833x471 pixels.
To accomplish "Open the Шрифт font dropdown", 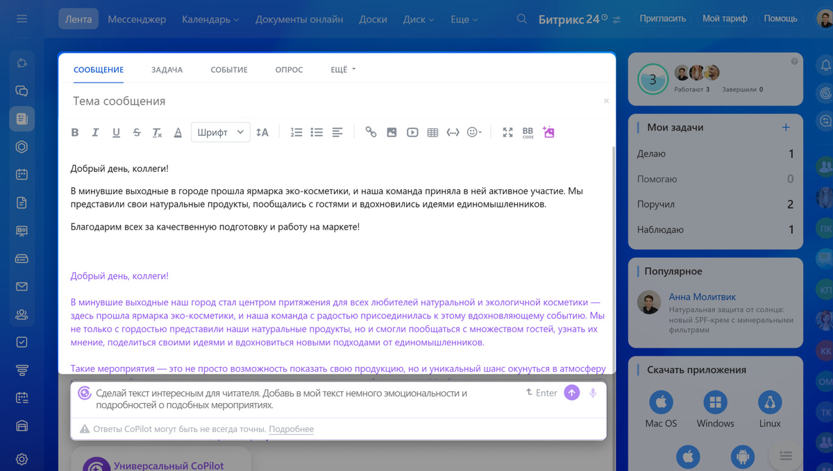I will (220, 132).
